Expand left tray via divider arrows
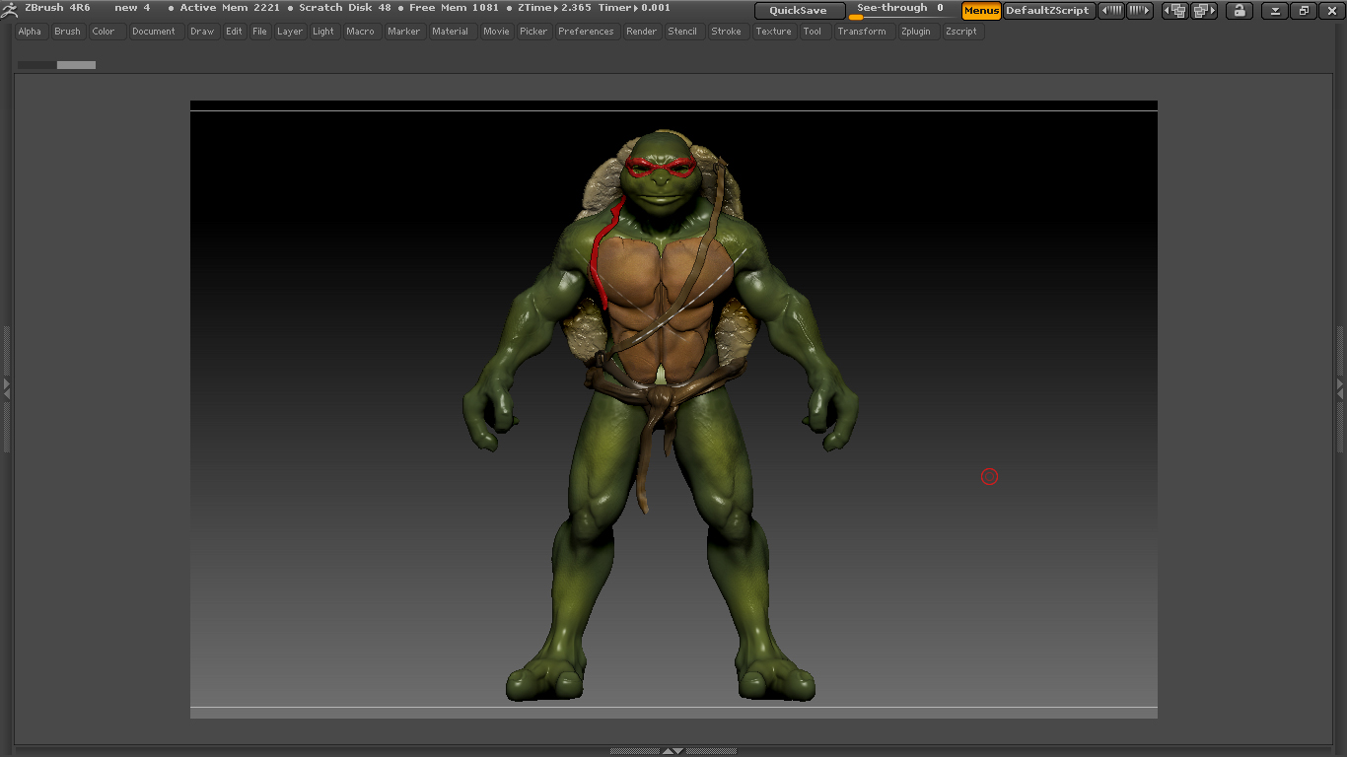Screen dimensions: 1347x757 [6, 388]
